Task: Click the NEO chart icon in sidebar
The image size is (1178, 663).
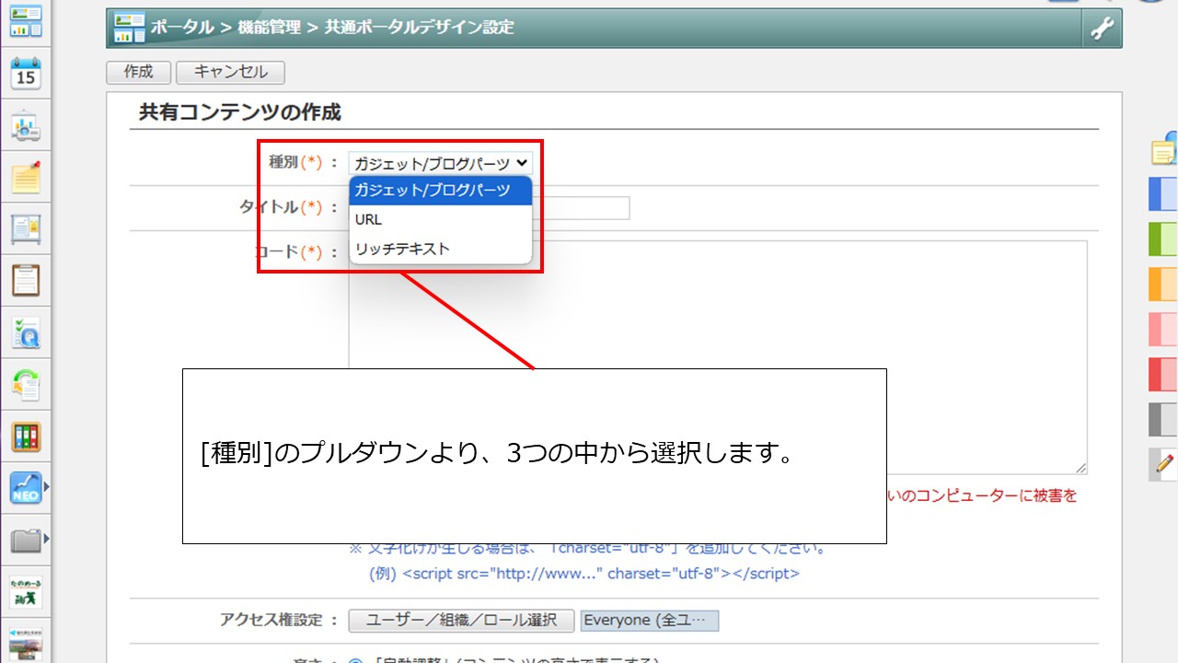Action: [26, 488]
